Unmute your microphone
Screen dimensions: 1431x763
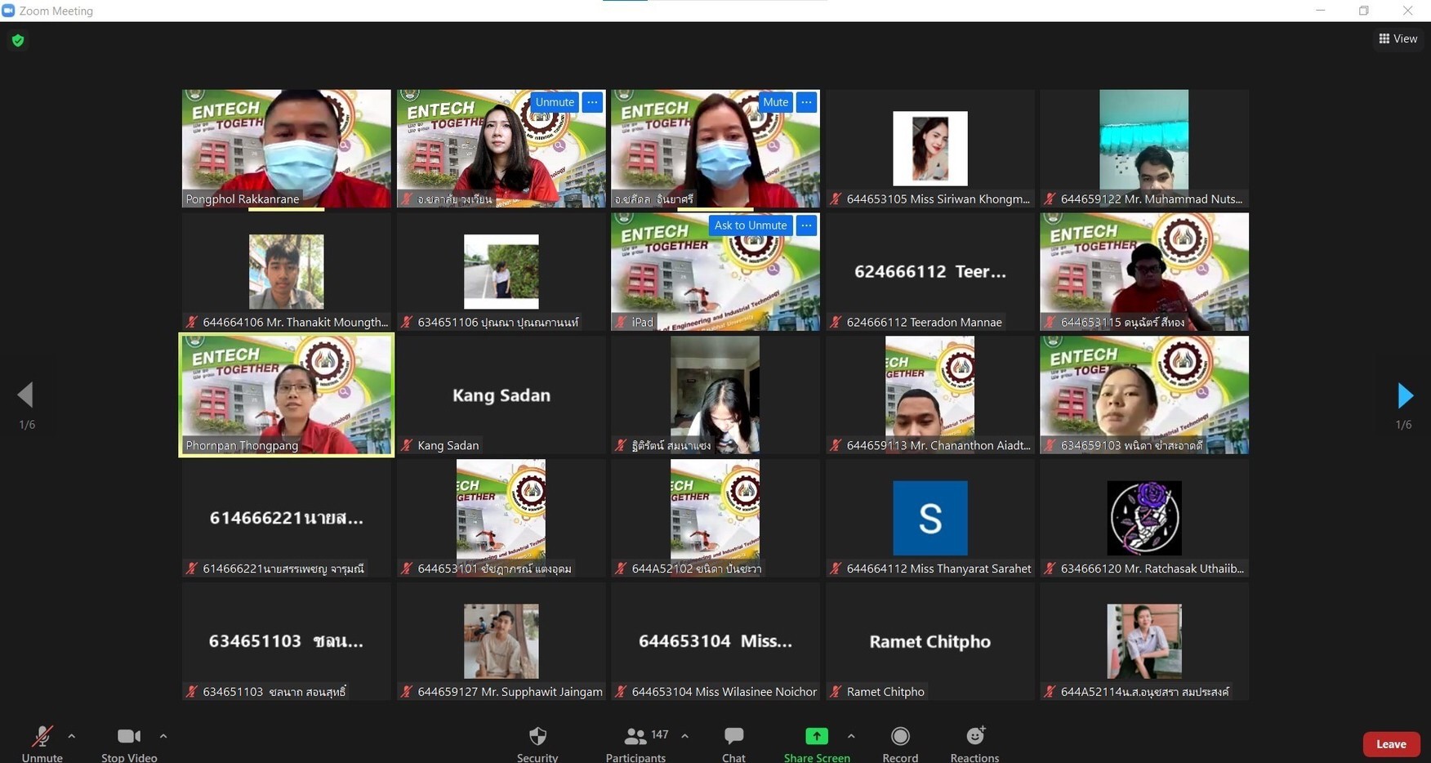point(42,737)
